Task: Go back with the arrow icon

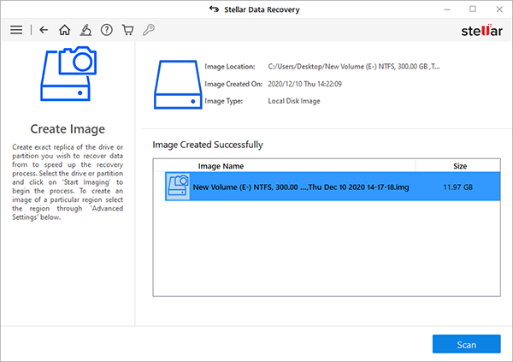Action: (x=44, y=30)
